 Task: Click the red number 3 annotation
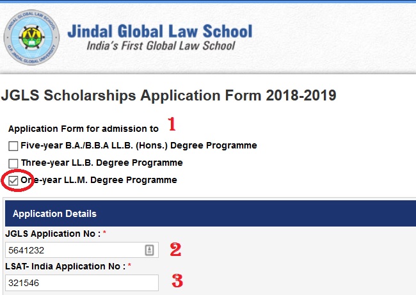[x=175, y=280]
